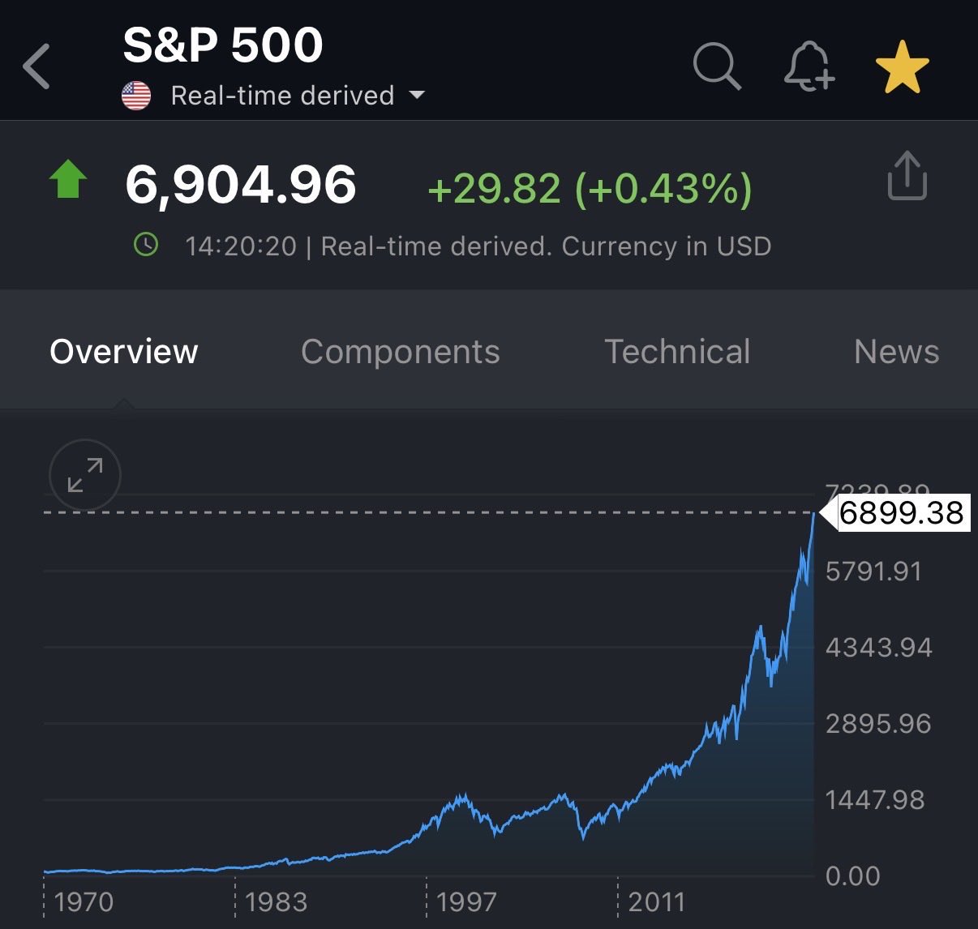Screen dimensions: 978x929
Task: Open the search magnifier icon
Action: point(717,66)
